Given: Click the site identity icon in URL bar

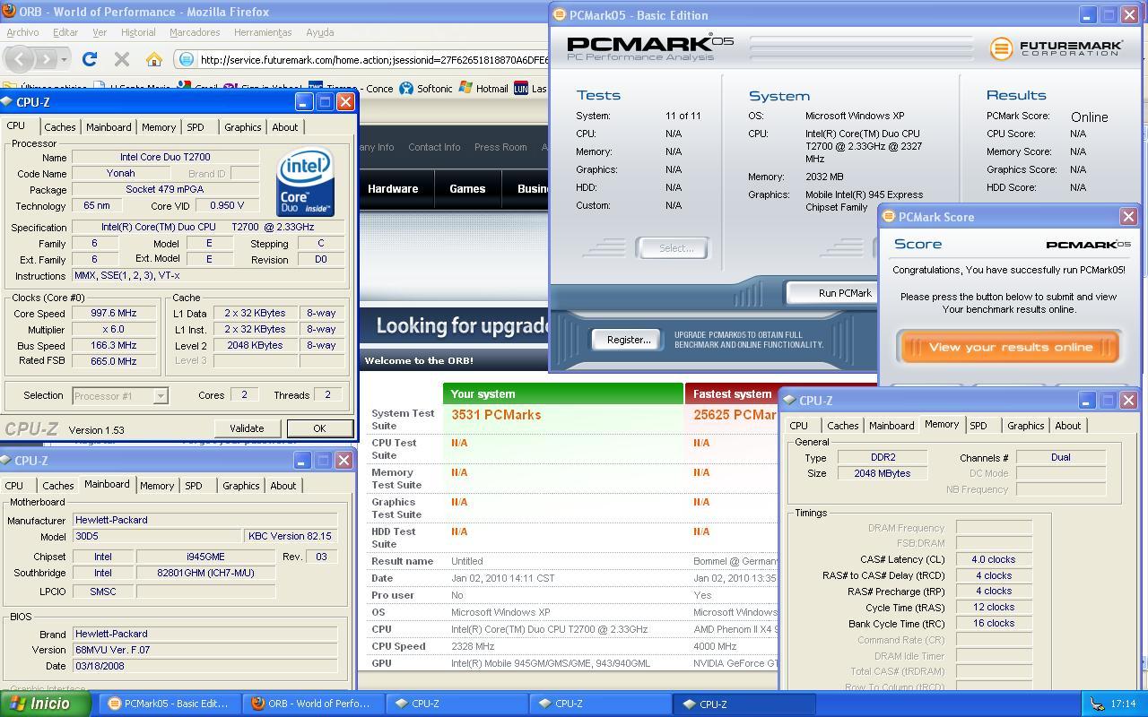Looking at the screenshot, I should pyautogui.click(x=187, y=59).
